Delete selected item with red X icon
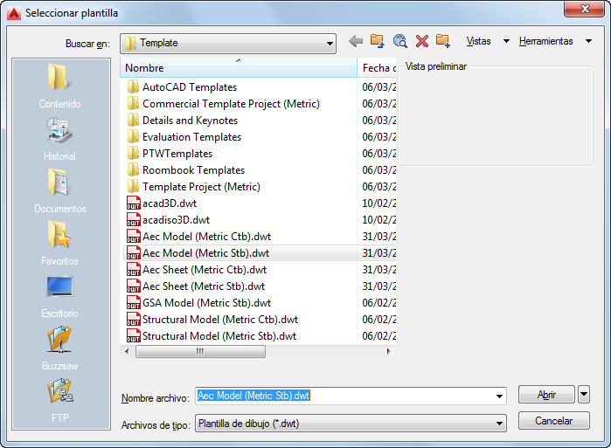 click(422, 41)
